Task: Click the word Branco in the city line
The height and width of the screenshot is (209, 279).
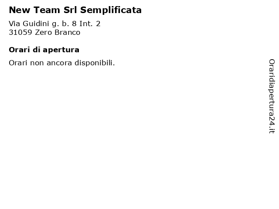Action: (x=67, y=32)
